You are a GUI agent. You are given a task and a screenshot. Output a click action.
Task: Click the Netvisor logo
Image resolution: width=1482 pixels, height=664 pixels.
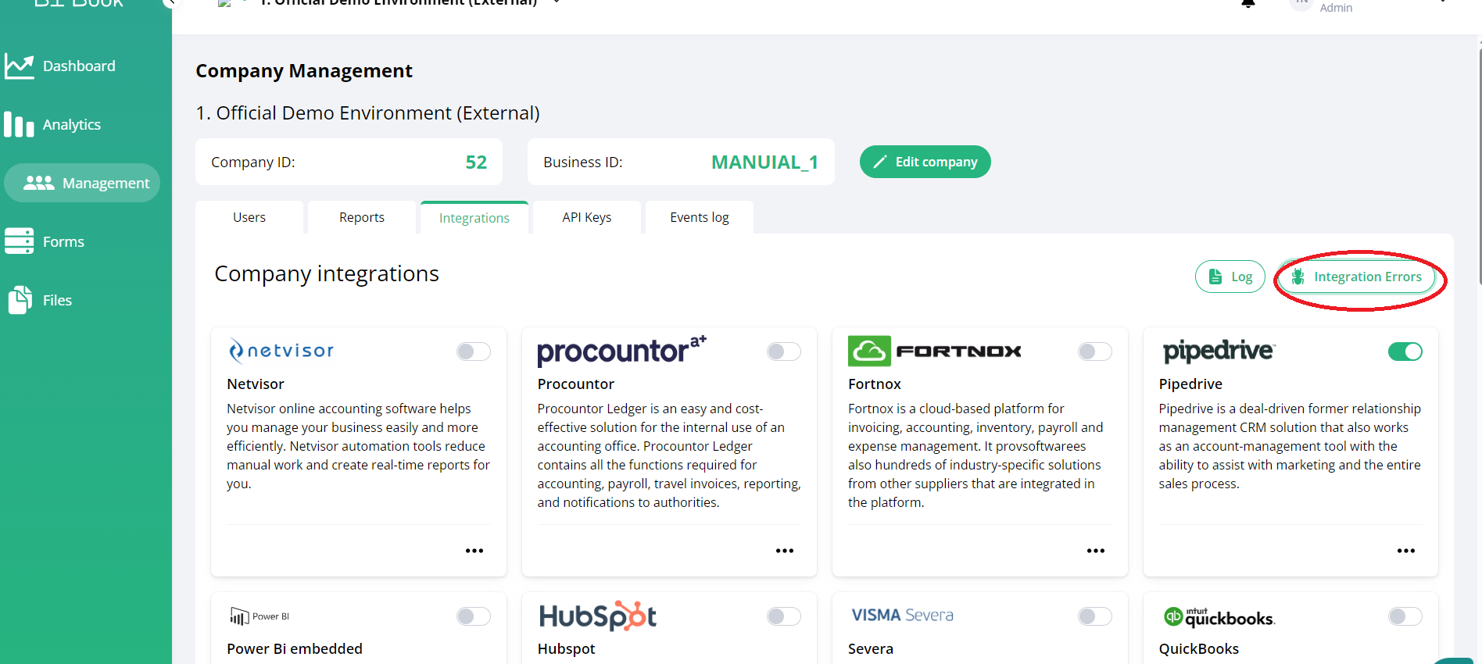coord(281,351)
